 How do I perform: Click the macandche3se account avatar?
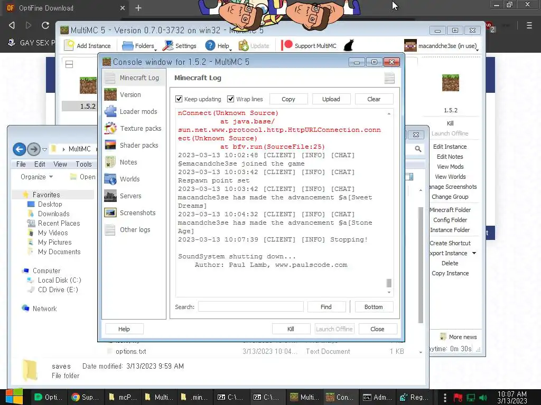coord(410,45)
